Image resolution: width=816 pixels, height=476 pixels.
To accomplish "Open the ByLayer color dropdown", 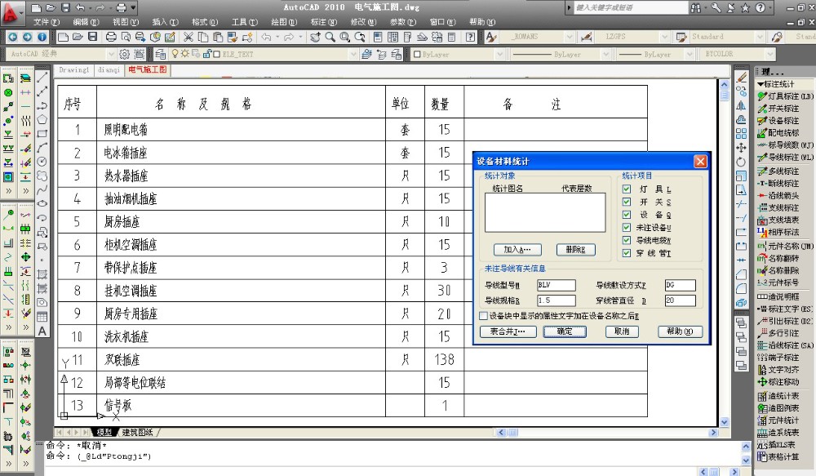I will click(500, 54).
